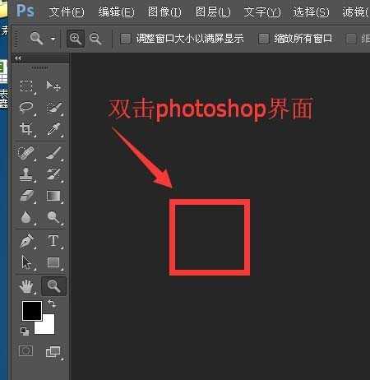370x380 pixels.
Task: Click the Ps application logo
Action: coord(25,12)
